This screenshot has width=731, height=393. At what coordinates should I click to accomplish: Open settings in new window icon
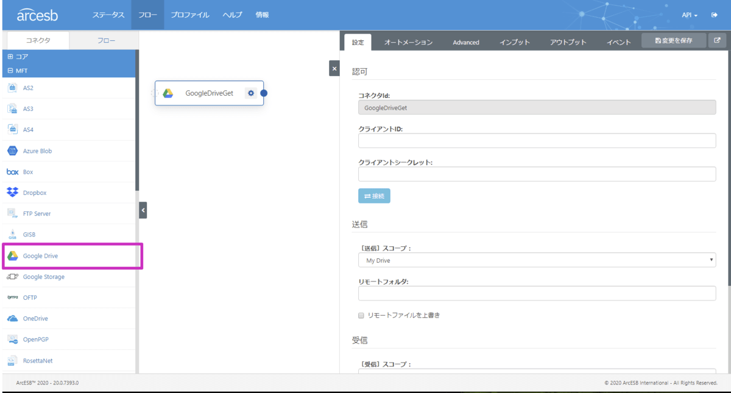(717, 41)
